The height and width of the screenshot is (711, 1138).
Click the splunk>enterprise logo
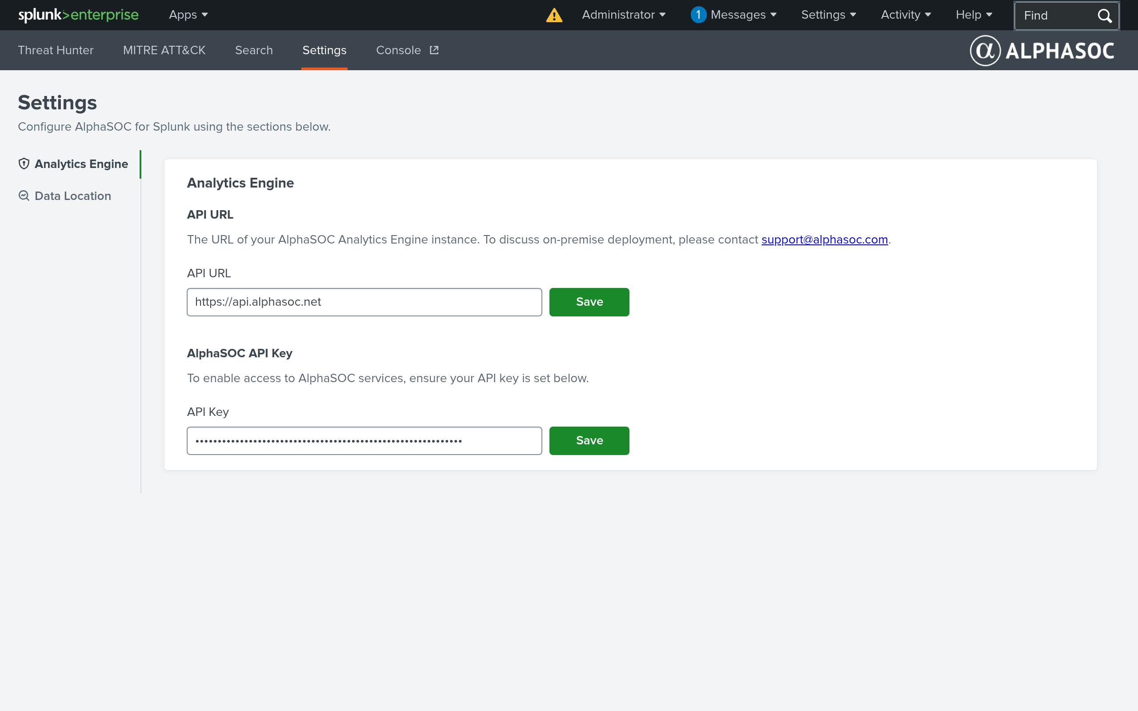tap(78, 15)
